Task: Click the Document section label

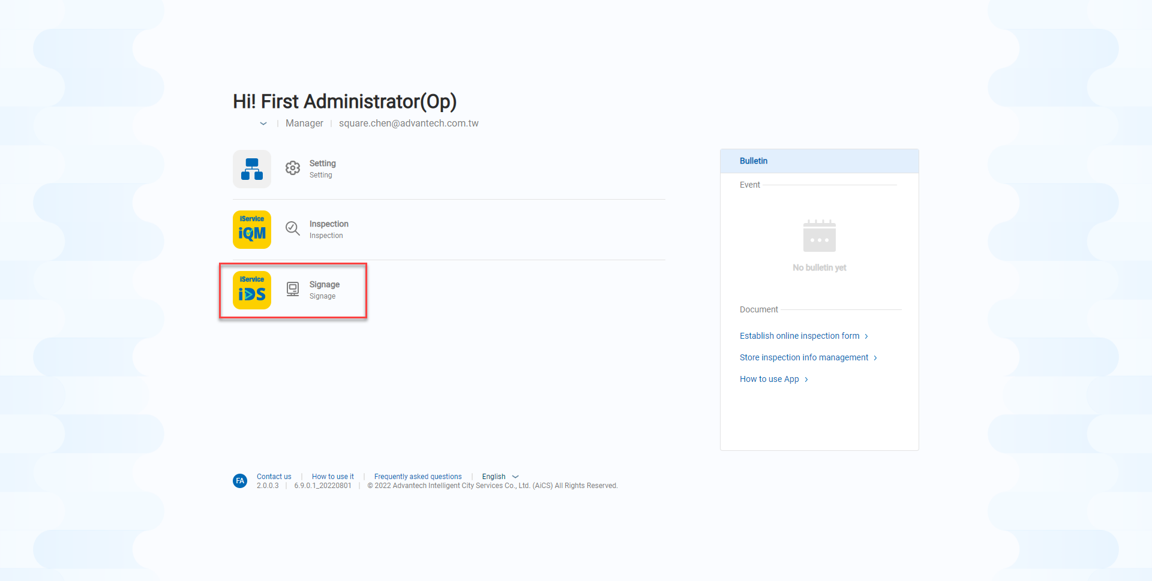Action: pos(759,309)
